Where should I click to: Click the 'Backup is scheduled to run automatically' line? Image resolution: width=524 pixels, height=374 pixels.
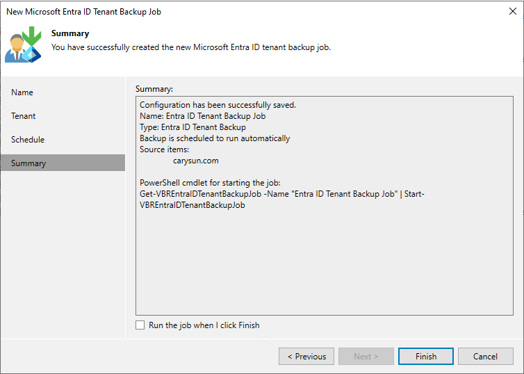[x=215, y=138]
